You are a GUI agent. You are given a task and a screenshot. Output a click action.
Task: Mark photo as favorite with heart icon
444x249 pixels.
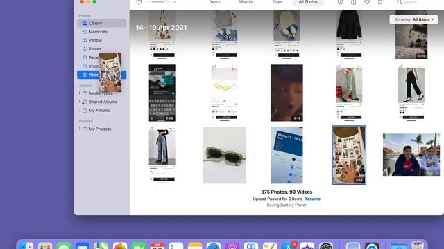[367, 2]
